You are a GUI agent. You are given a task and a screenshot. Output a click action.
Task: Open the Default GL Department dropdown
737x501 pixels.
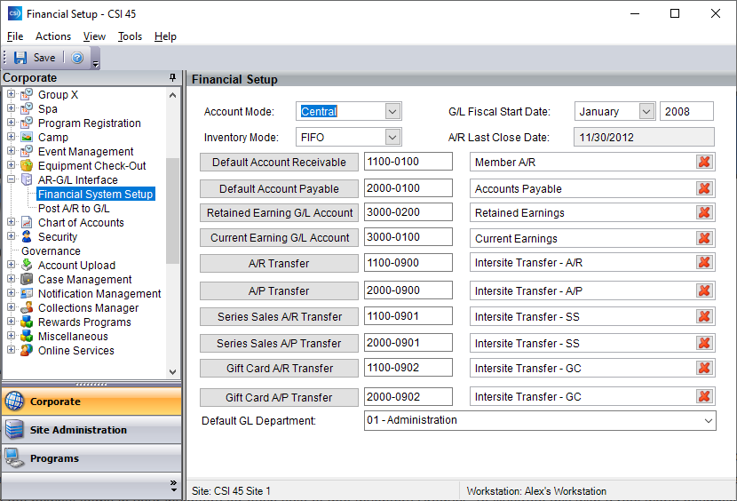pyautogui.click(x=708, y=420)
